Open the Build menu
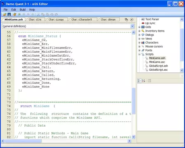 pos(23,9)
